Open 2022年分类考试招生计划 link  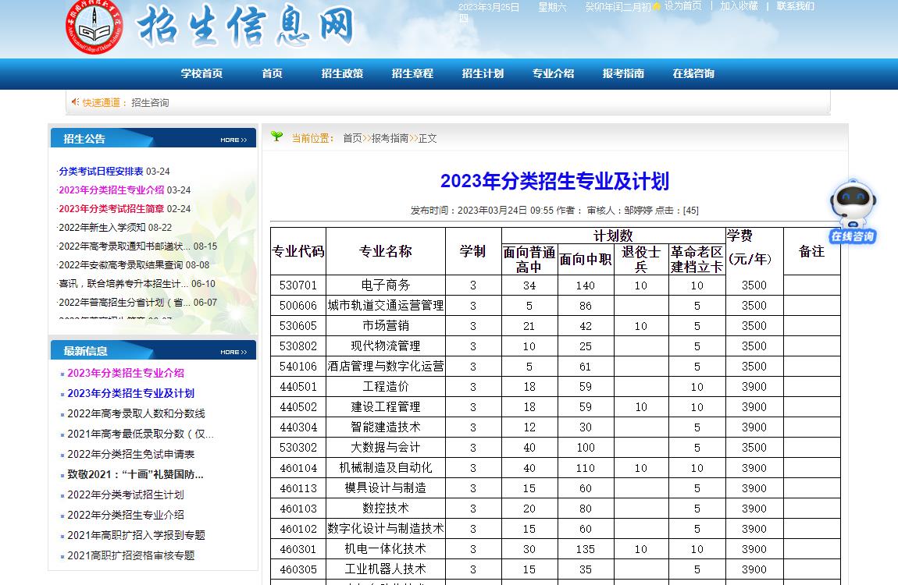[126, 495]
